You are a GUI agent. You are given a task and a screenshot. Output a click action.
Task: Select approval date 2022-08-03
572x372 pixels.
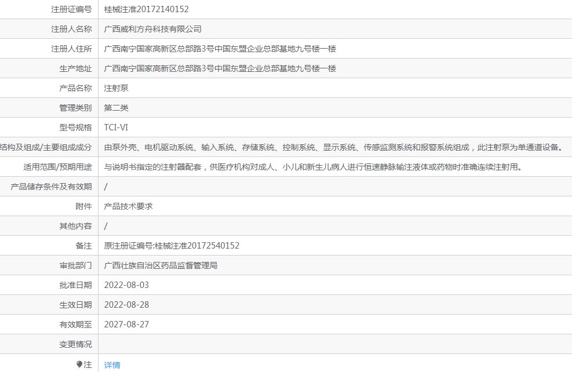point(126,285)
